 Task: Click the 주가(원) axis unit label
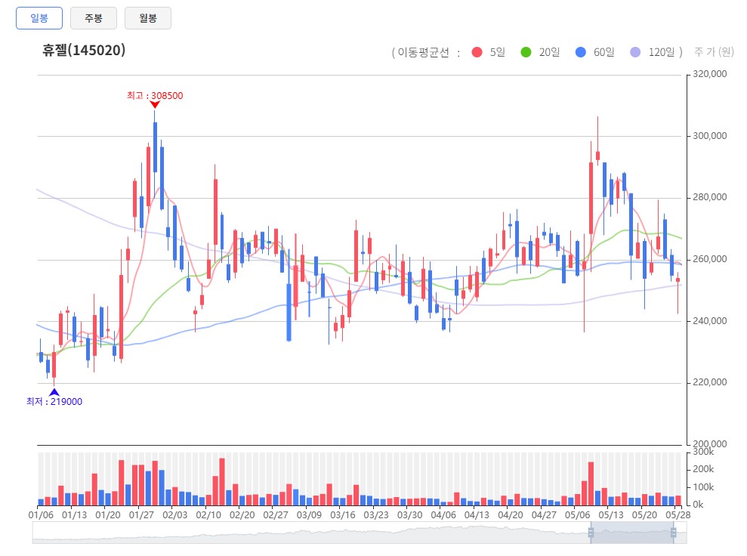714,51
